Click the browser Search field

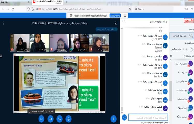pyautogui.click(x=153, y=9)
